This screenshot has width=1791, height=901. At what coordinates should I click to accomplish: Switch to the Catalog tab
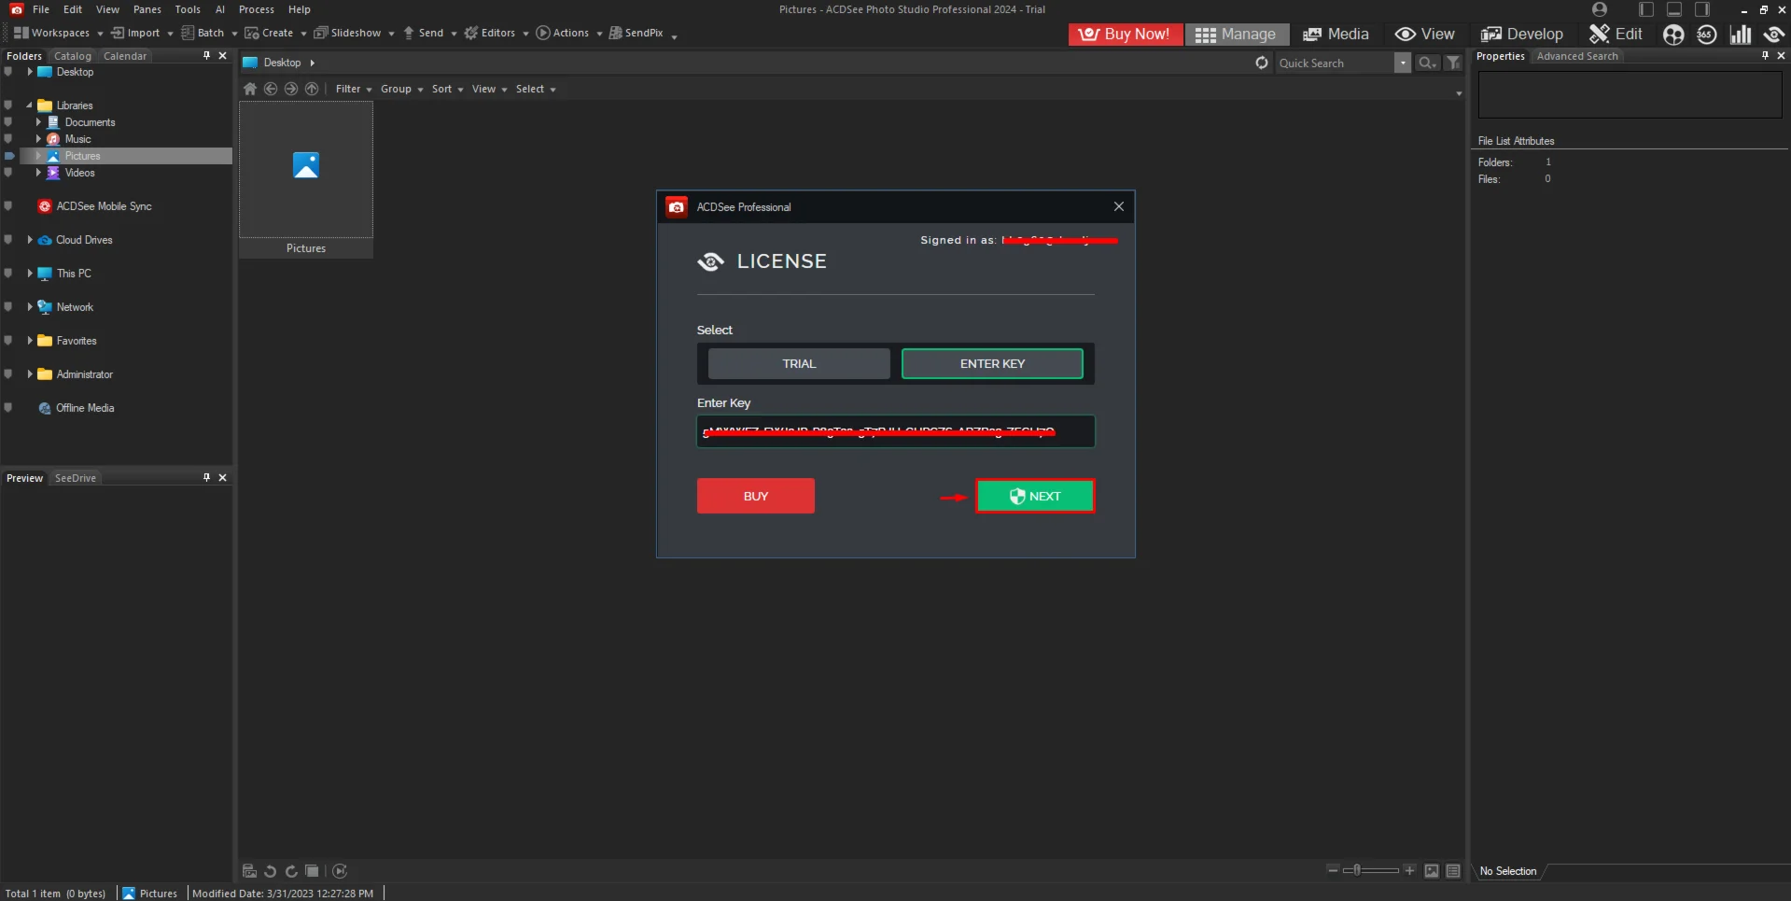(73, 56)
